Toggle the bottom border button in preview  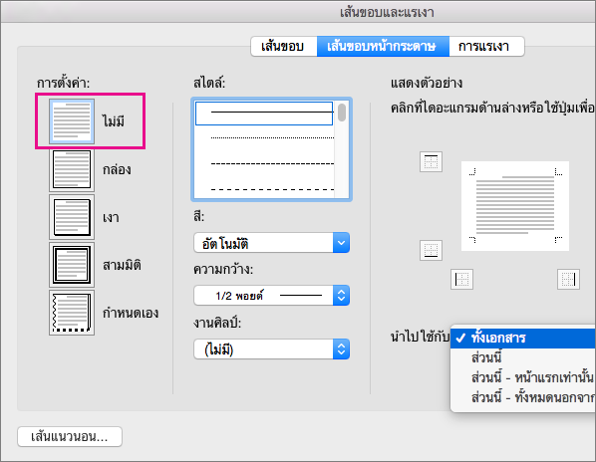click(x=431, y=250)
